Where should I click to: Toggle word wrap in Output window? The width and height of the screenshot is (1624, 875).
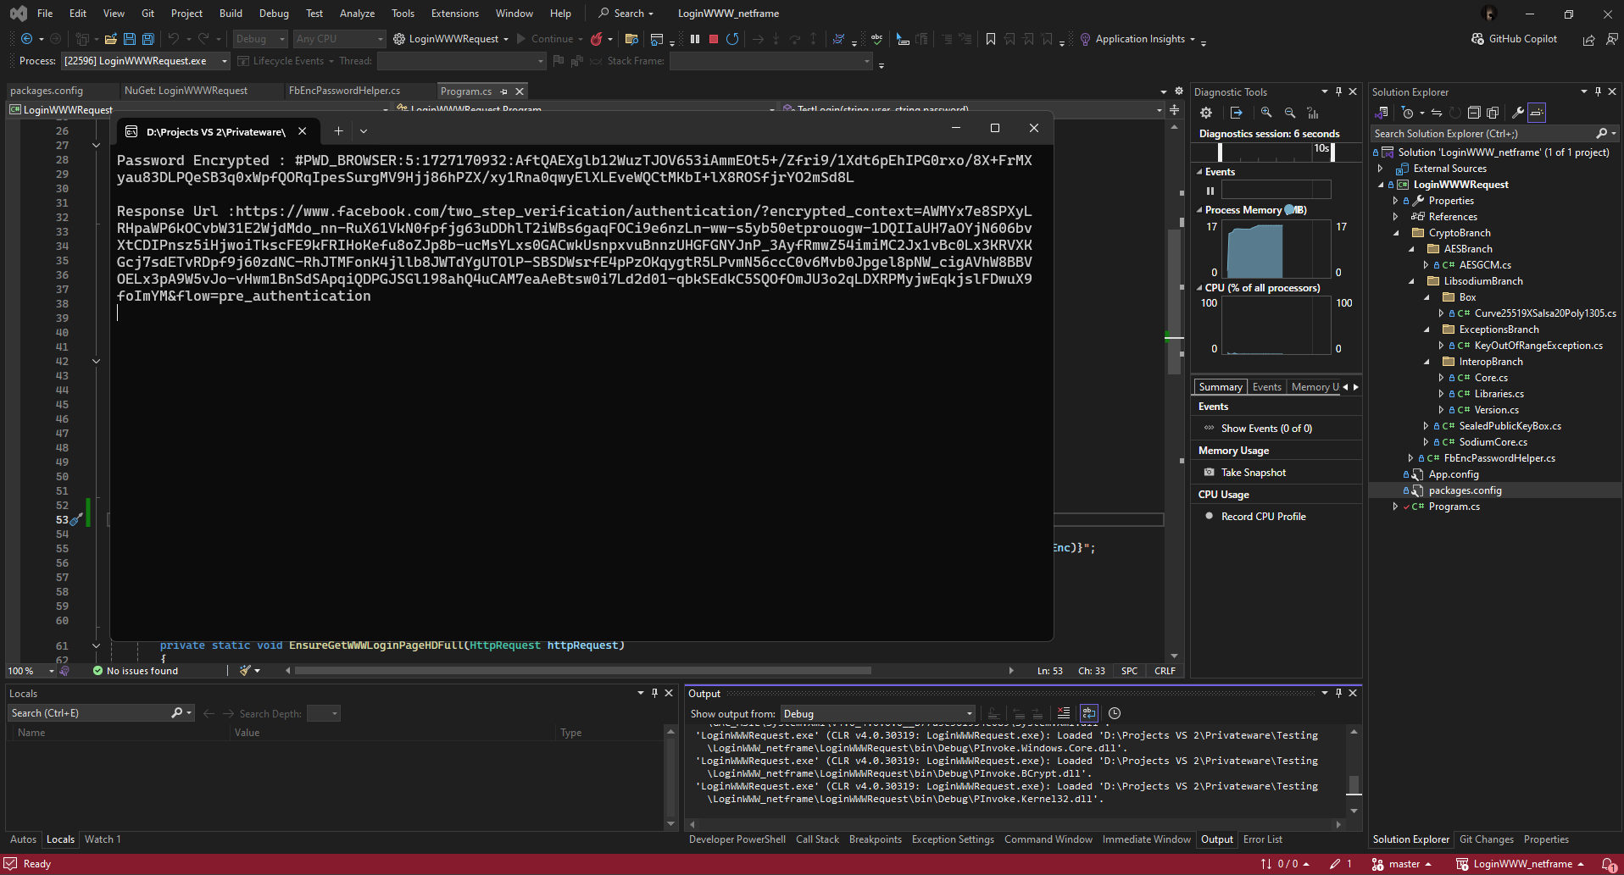click(1089, 713)
